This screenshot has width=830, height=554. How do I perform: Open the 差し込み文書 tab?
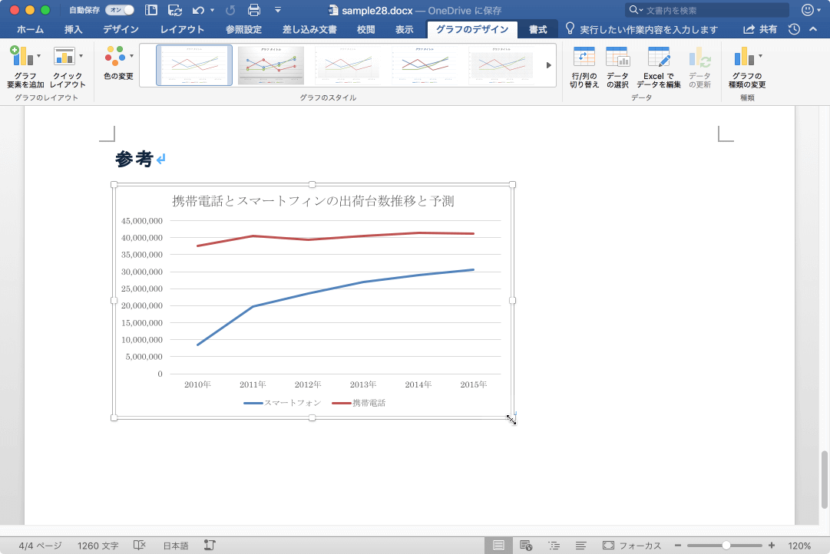pyautogui.click(x=309, y=30)
